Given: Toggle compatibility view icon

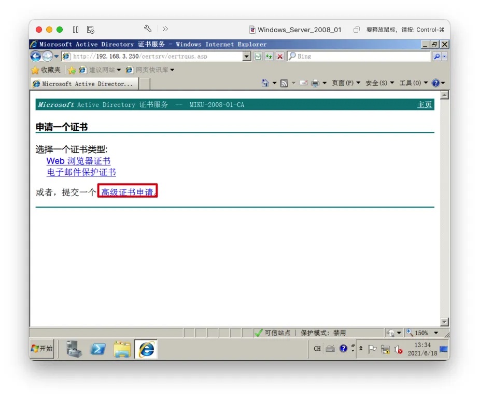Looking at the screenshot, I should click(x=258, y=56).
